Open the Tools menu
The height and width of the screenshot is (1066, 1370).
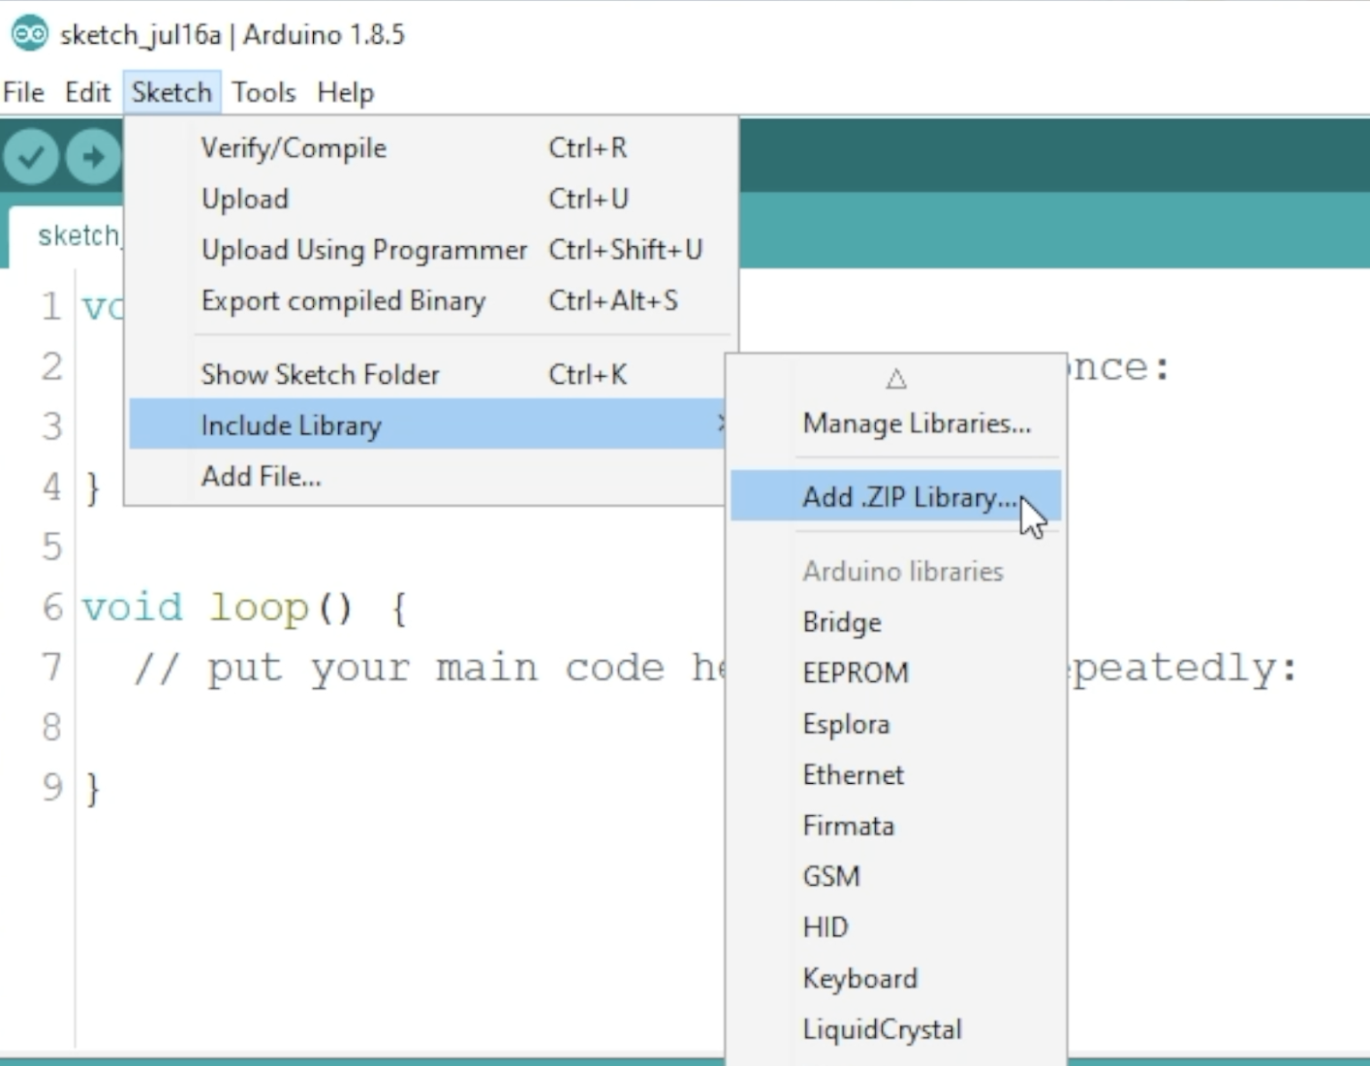pyautogui.click(x=264, y=92)
